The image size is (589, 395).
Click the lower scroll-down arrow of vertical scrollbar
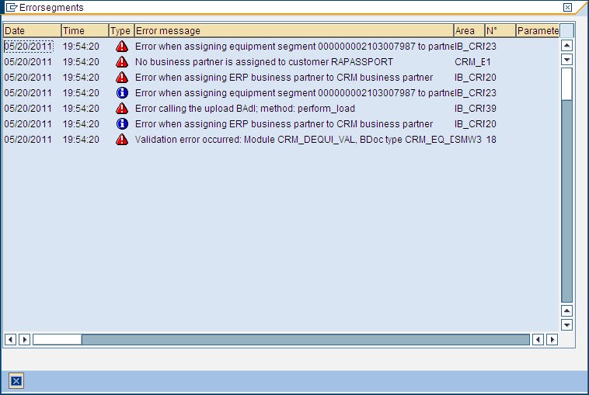(566, 324)
